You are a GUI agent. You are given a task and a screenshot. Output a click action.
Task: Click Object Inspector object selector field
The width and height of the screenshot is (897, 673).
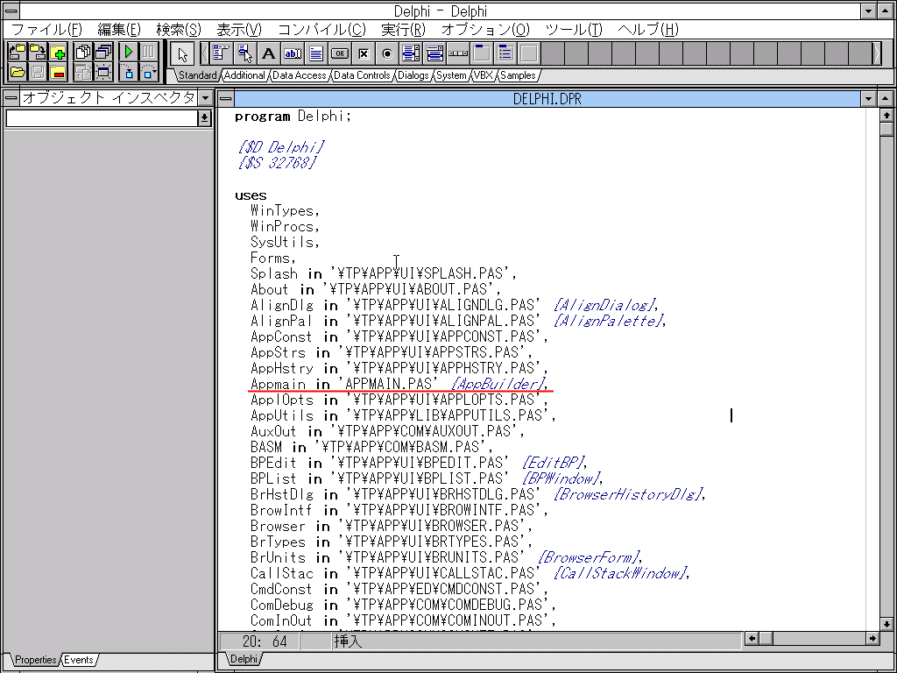coord(102,118)
